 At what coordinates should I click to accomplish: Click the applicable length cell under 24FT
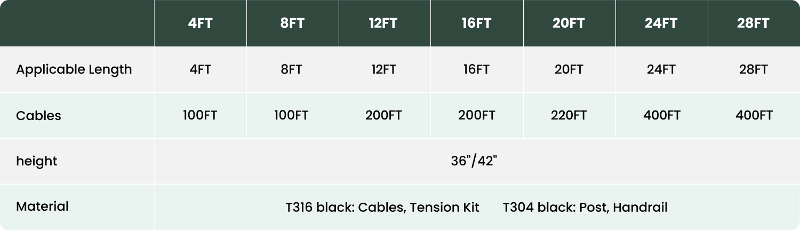661,69
